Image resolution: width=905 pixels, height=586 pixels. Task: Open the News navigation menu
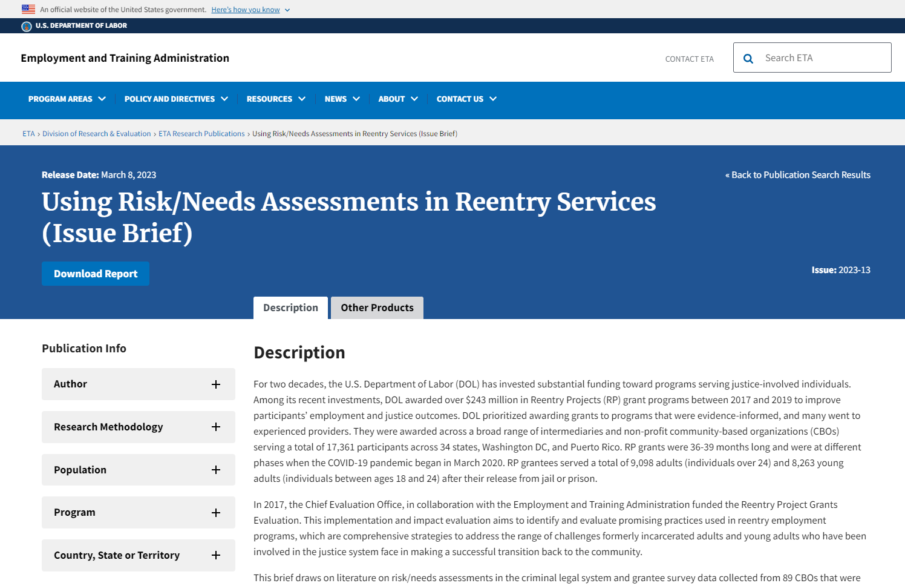pos(342,99)
